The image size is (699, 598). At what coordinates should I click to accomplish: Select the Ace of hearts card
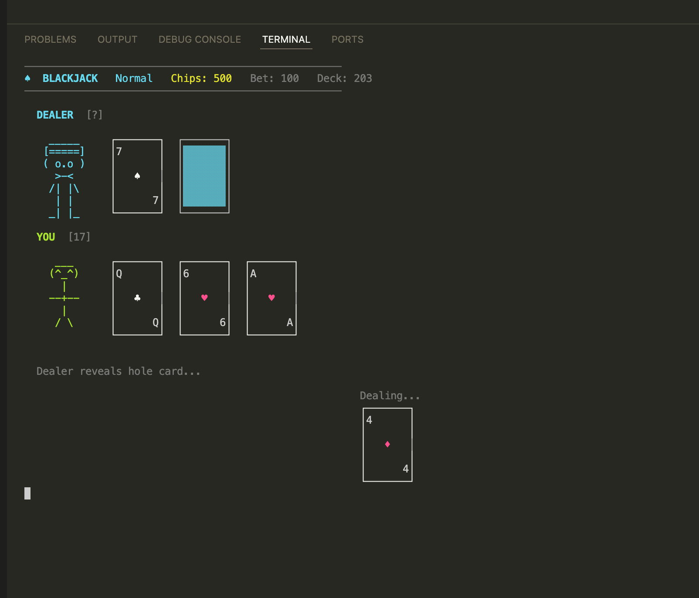271,298
